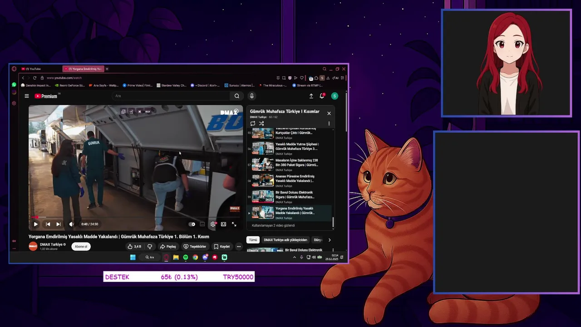The width and height of the screenshot is (581, 327).
Task: Open File Explorer from the taskbar
Action: (x=176, y=257)
